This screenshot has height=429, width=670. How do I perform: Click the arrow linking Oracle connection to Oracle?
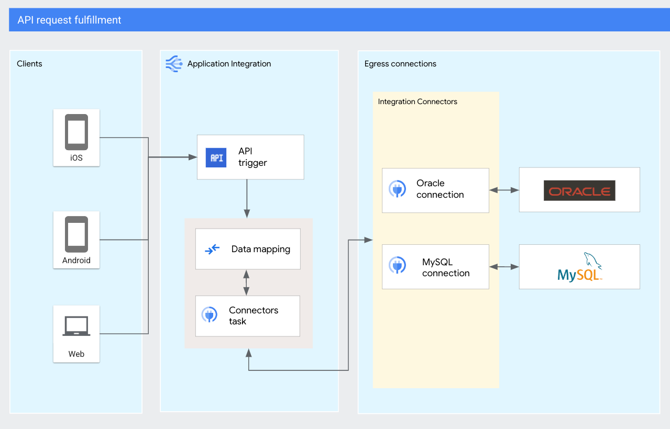click(x=503, y=190)
